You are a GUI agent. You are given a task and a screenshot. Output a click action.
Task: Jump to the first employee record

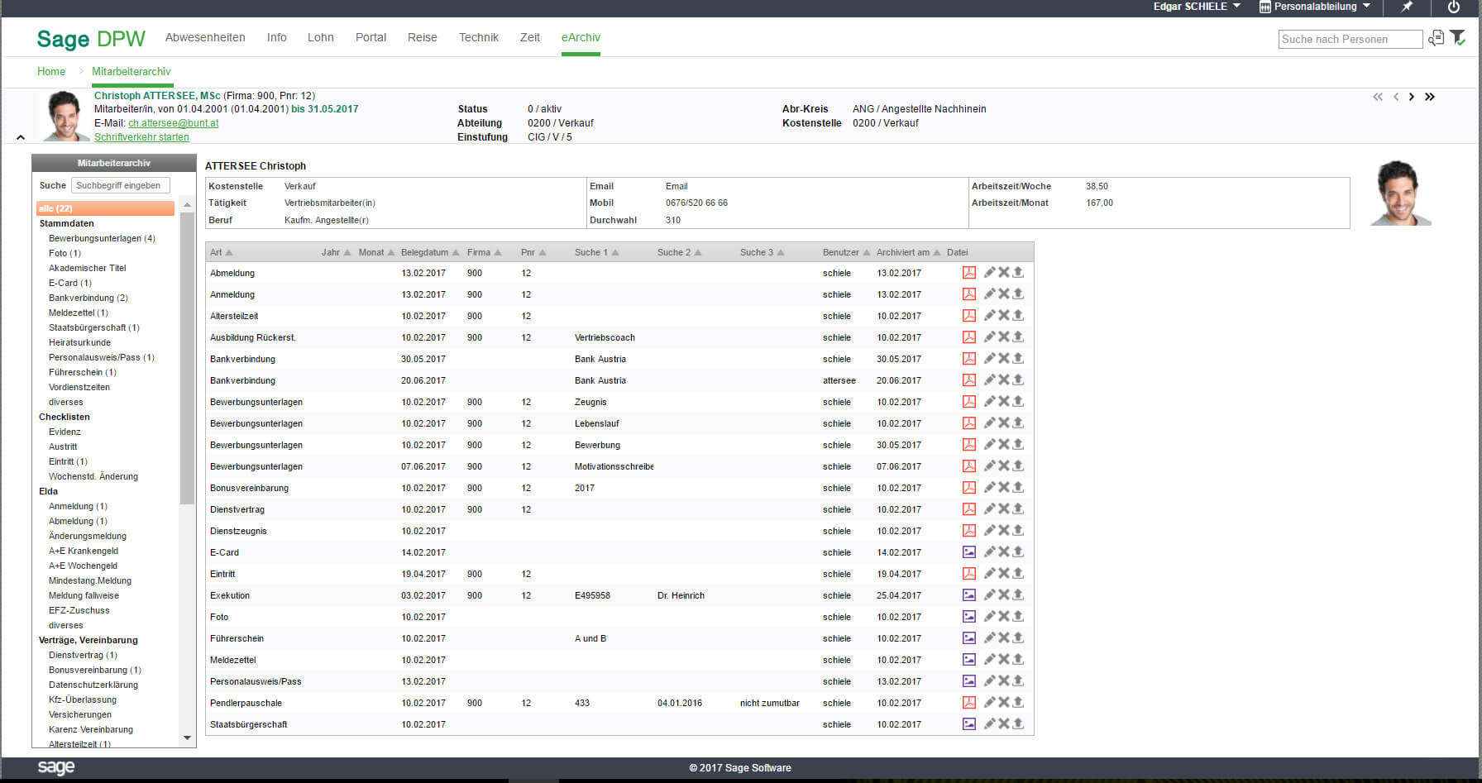click(x=1378, y=97)
